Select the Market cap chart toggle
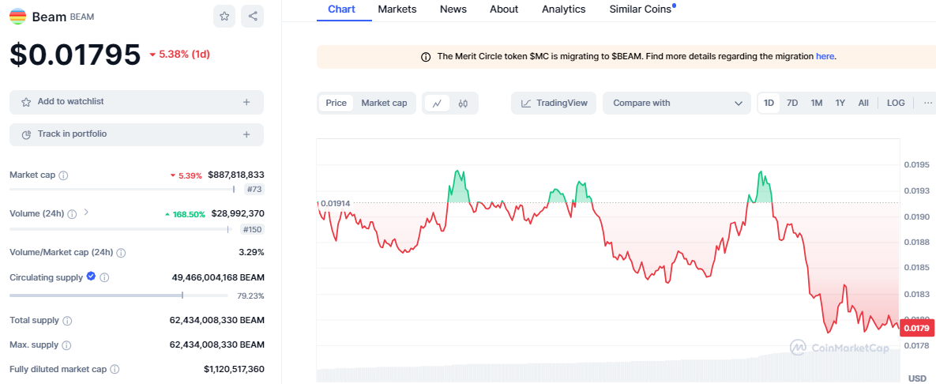The image size is (936, 384). coord(385,103)
